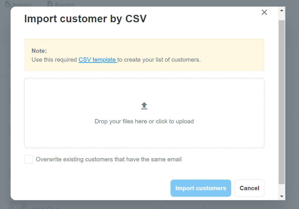Select the Export label in the top toolbar

(x=65, y=5)
